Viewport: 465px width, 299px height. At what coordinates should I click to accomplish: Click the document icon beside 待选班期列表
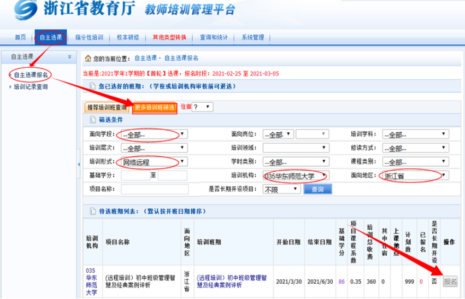(x=93, y=211)
